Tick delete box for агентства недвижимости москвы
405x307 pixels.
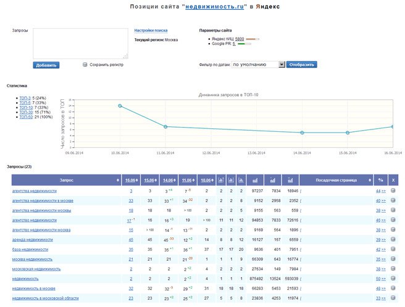coord(393,210)
